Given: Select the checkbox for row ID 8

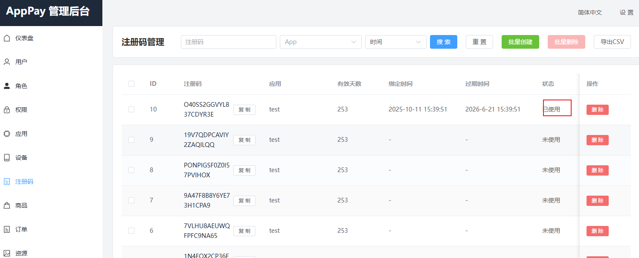Looking at the screenshot, I should coord(131,170).
